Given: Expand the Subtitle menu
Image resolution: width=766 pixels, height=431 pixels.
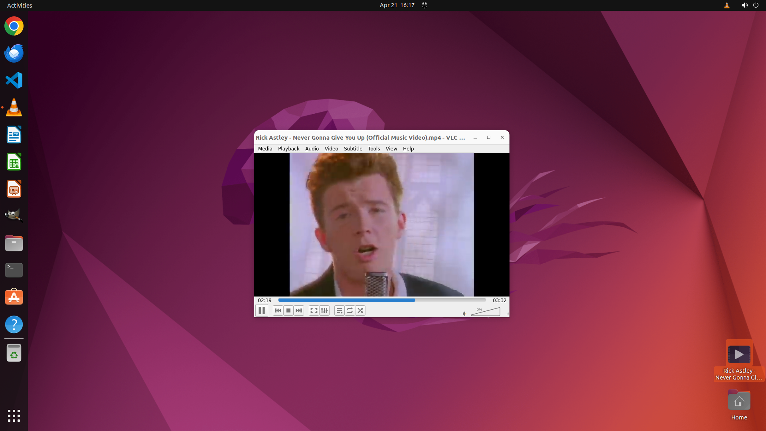Looking at the screenshot, I should tap(353, 148).
